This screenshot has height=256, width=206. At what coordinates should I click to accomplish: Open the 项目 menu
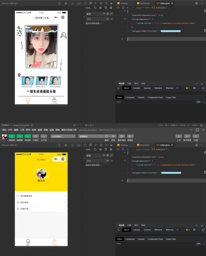[x=4, y=130]
